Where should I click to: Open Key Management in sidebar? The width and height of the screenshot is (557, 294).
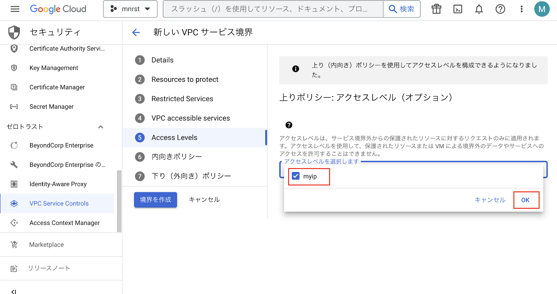pyautogui.click(x=54, y=68)
